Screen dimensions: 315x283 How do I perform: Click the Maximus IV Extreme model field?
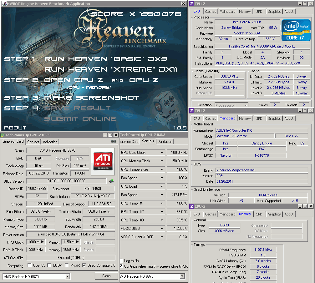pos(245,136)
